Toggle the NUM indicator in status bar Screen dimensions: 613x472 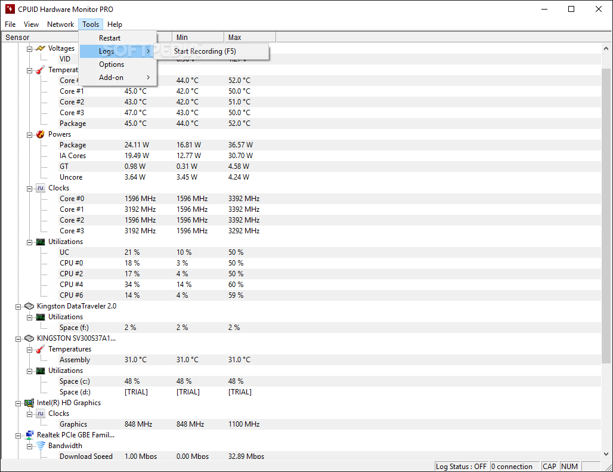(x=569, y=466)
